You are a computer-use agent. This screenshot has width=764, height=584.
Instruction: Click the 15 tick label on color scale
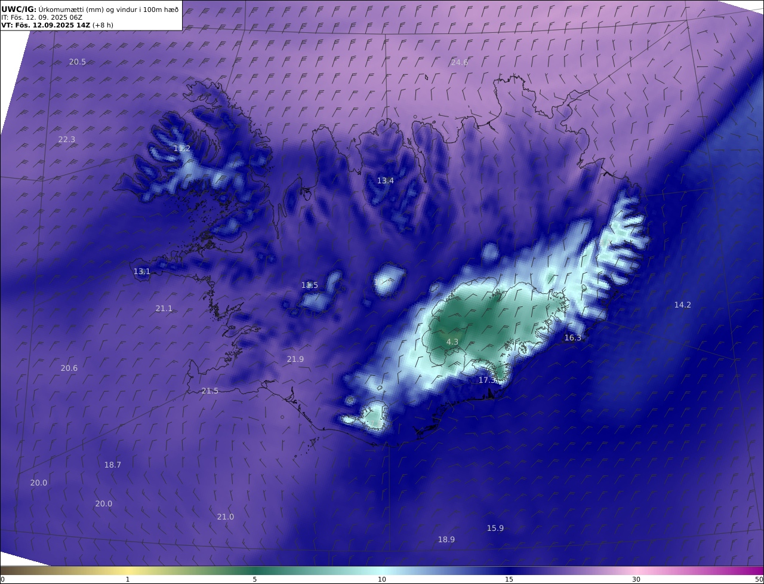(509, 580)
